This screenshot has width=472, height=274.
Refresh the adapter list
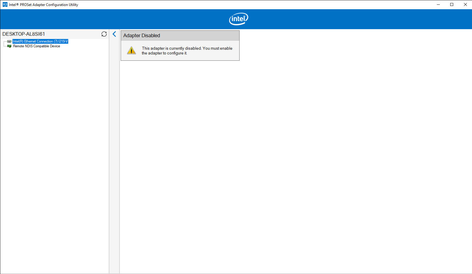pyautogui.click(x=104, y=34)
